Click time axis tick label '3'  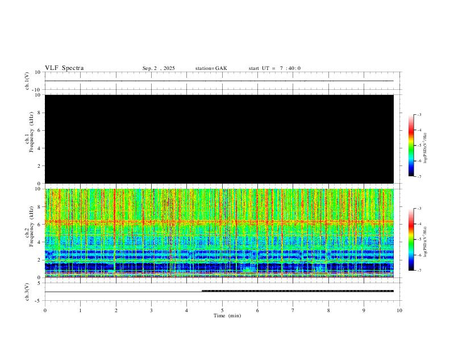click(151, 310)
